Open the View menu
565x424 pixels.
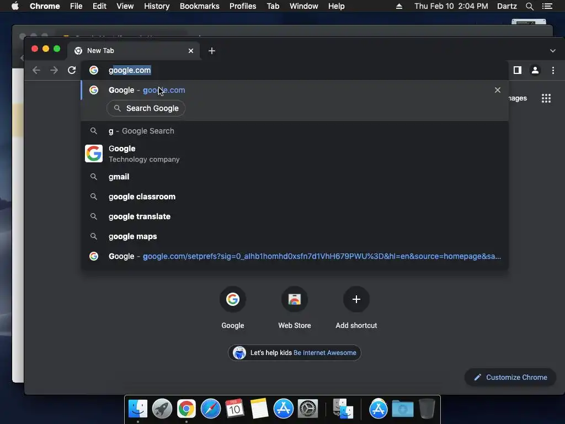click(x=125, y=6)
